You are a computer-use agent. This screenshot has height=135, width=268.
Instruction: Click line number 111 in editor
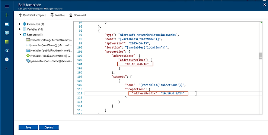[80, 93]
